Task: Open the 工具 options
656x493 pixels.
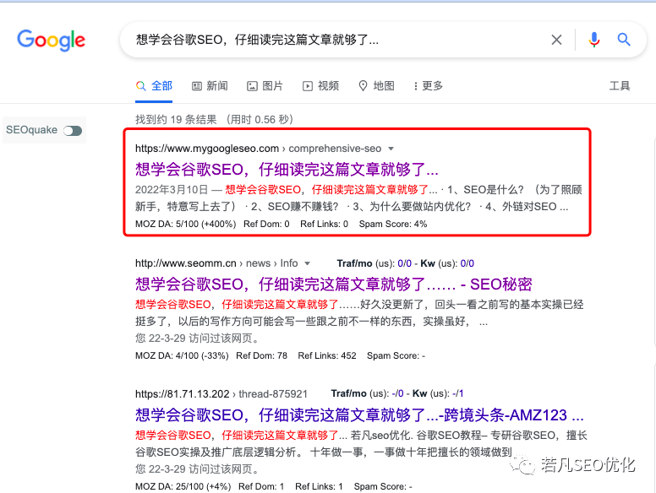Action: coord(620,86)
